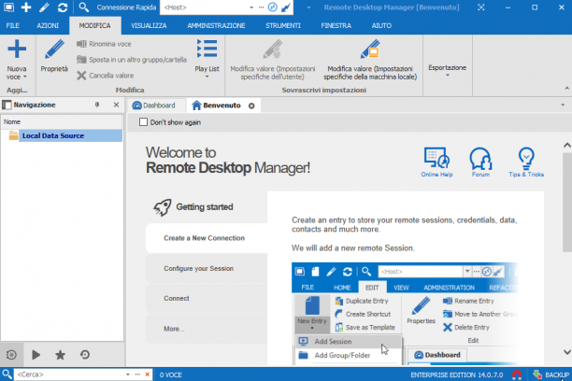
Task: Select the More... step
Action: click(207, 329)
